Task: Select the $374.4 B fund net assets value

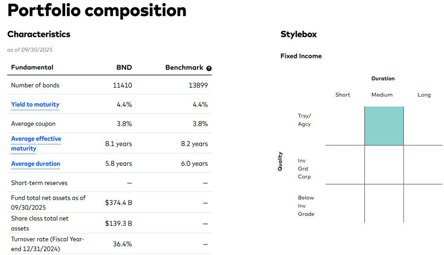Action: 119,203
